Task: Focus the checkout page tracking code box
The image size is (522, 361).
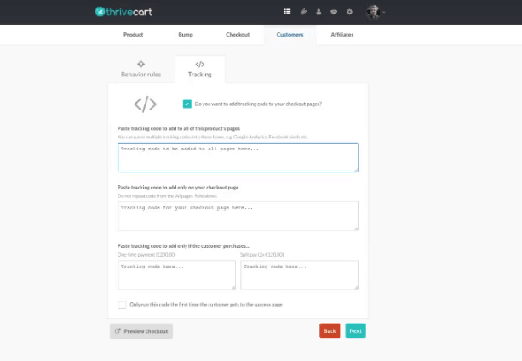Action: pos(238,216)
